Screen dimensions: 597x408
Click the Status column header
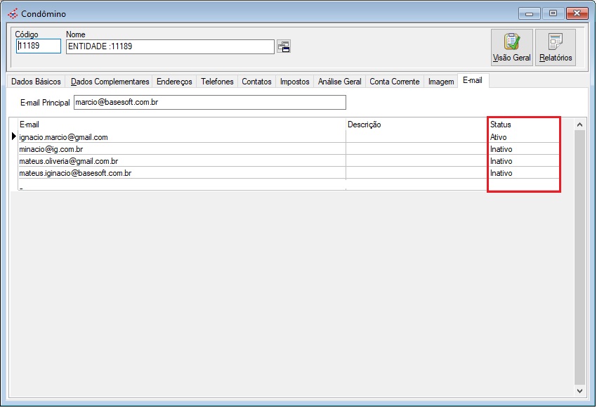click(x=501, y=125)
